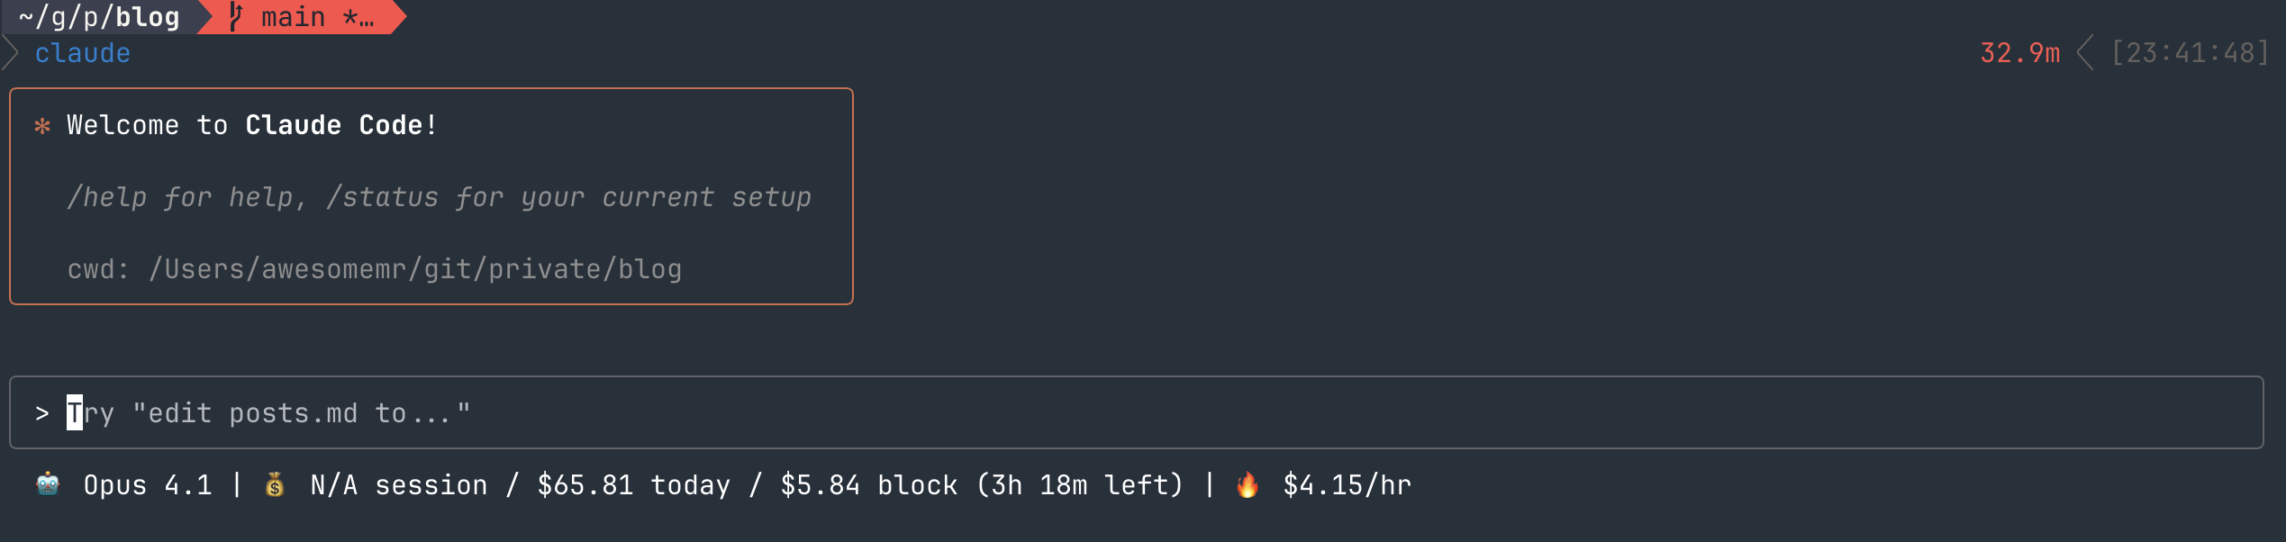Click the [23:41:48] timestamp
This screenshot has width=2286, height=542.
(2190, 53)
